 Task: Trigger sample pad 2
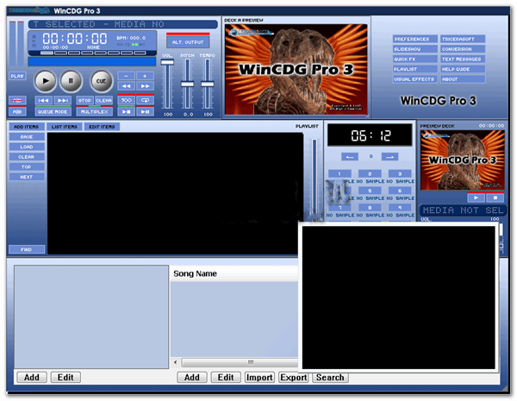click(x=370, y=174)
